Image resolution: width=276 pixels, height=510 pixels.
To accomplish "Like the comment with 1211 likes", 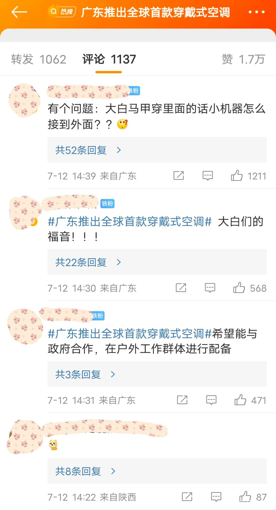I will [237, 176].
